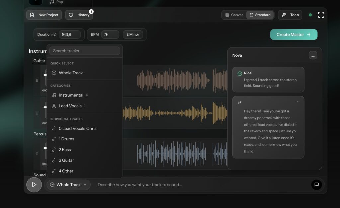Select Whole Track in the quick select menu
340x208 pixels.
pos(70,73)
